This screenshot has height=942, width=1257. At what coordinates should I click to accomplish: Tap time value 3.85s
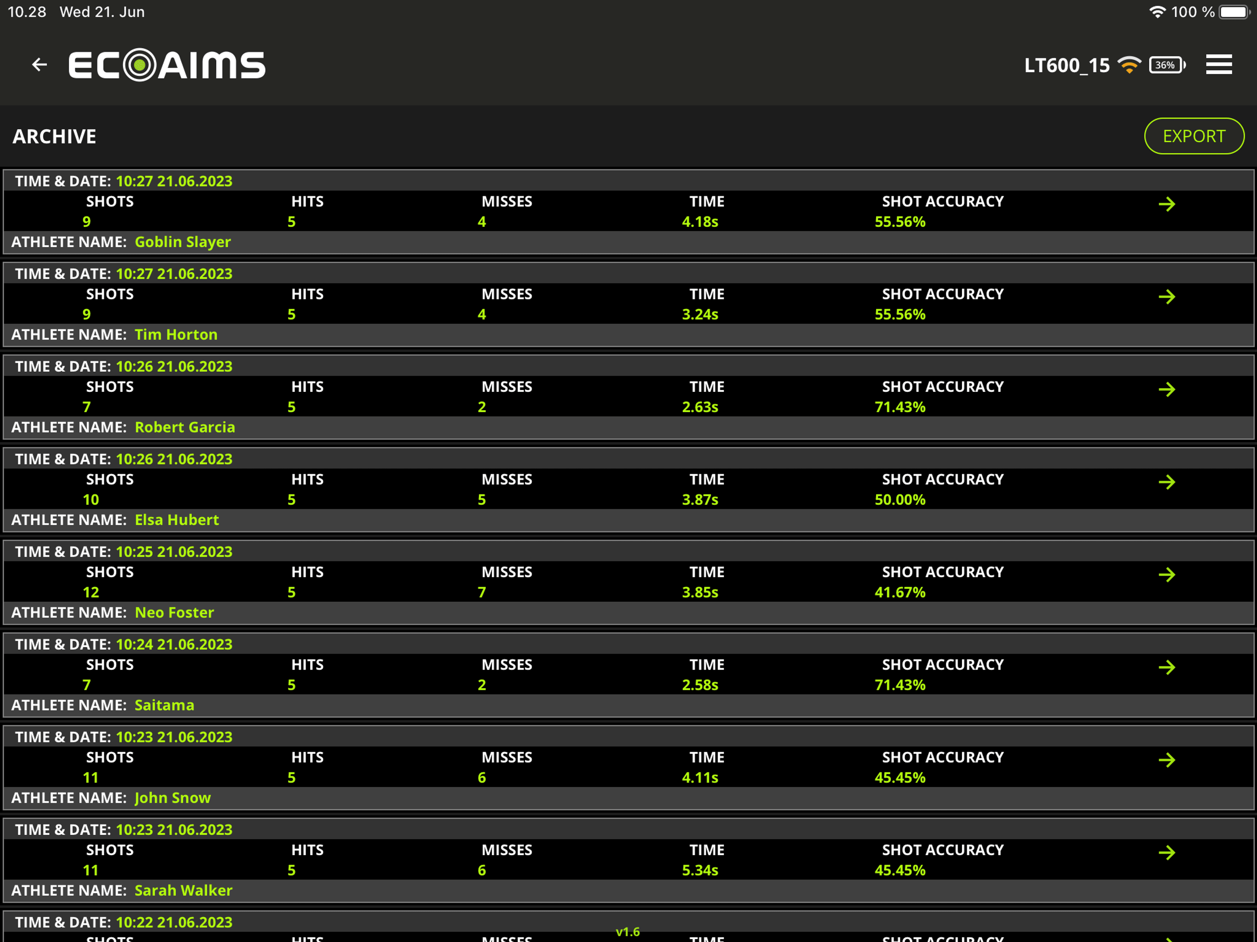pos(700,592)
